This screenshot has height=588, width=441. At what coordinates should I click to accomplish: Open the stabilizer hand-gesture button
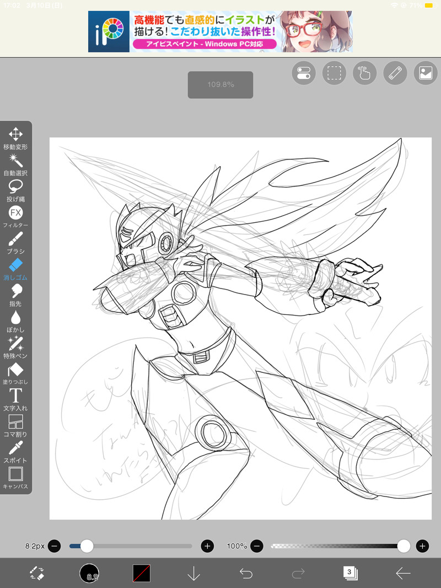364,73
